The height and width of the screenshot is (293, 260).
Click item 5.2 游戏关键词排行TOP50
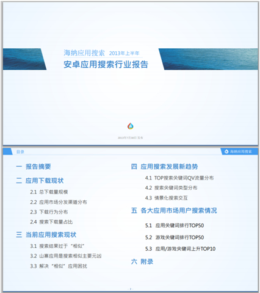(x=175, y=237)
